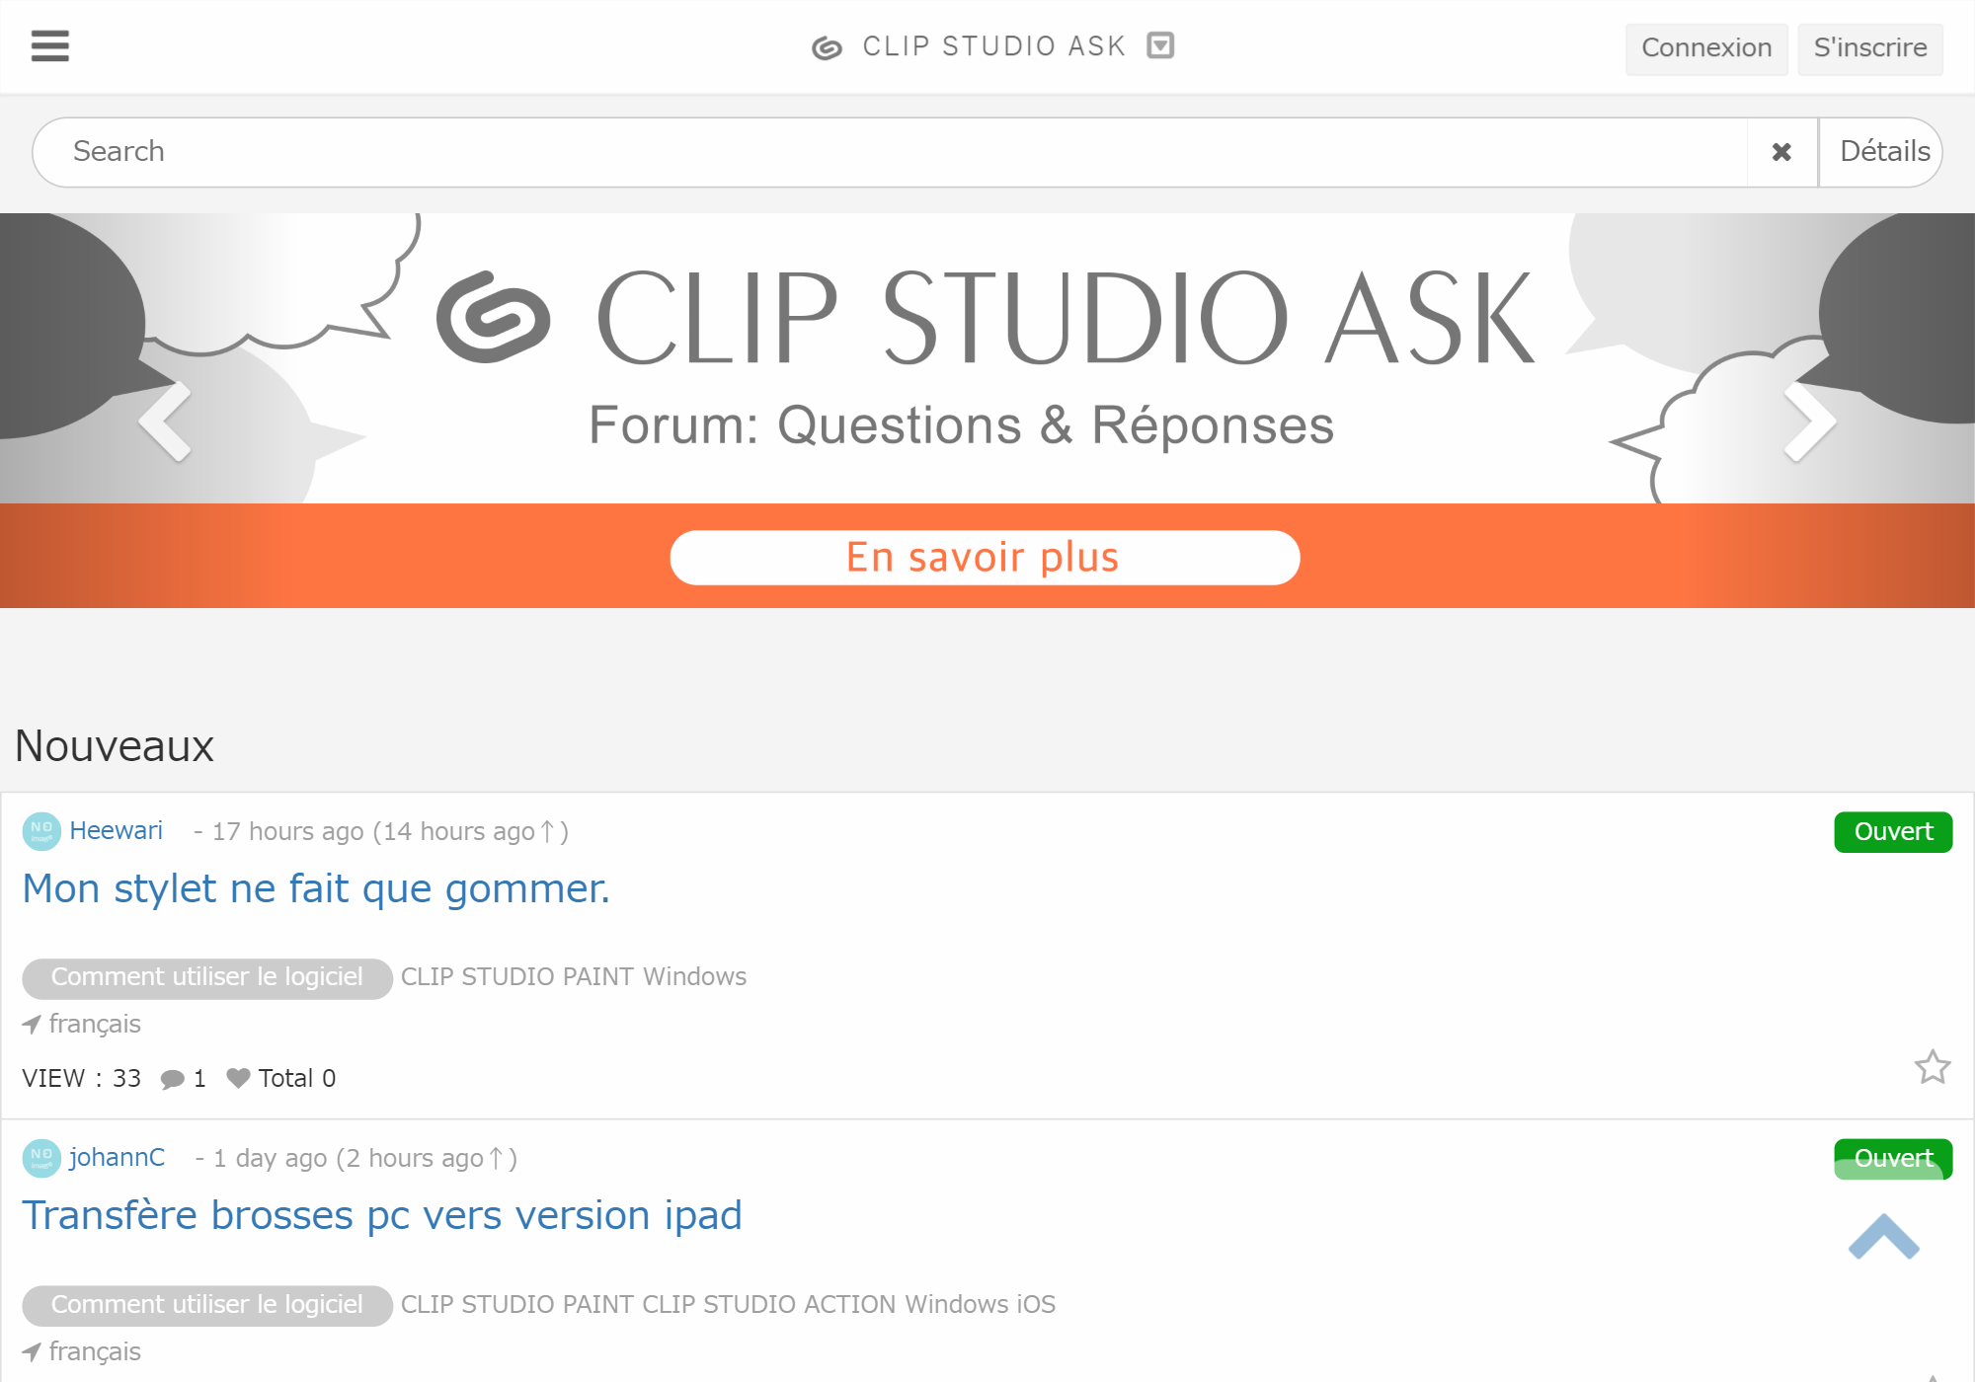Select the first 'Comment utiliser le logiciel' category tag
This screenshot has height=1382, width=1975.
(x=206, y=977)
